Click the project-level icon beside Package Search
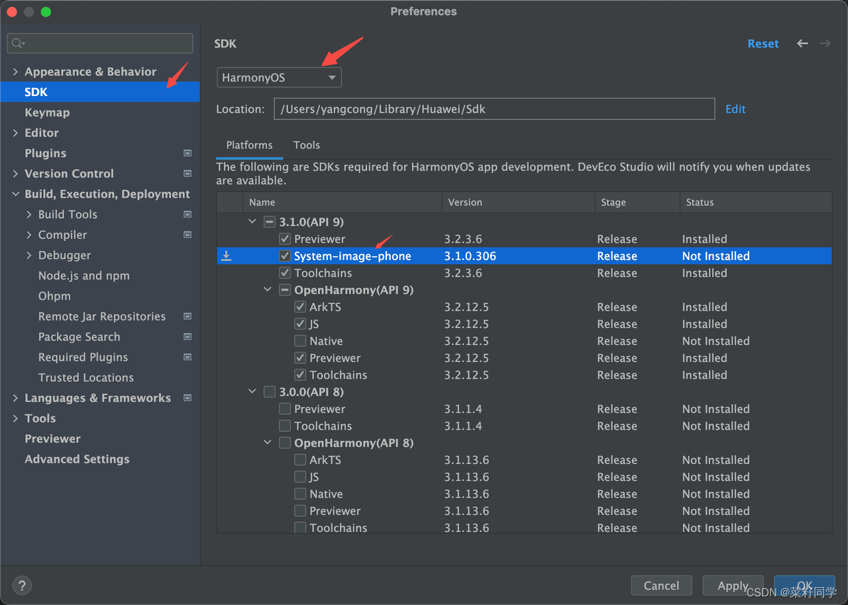The height and width of the screenshot is (605, 848). tap(187, 337)
